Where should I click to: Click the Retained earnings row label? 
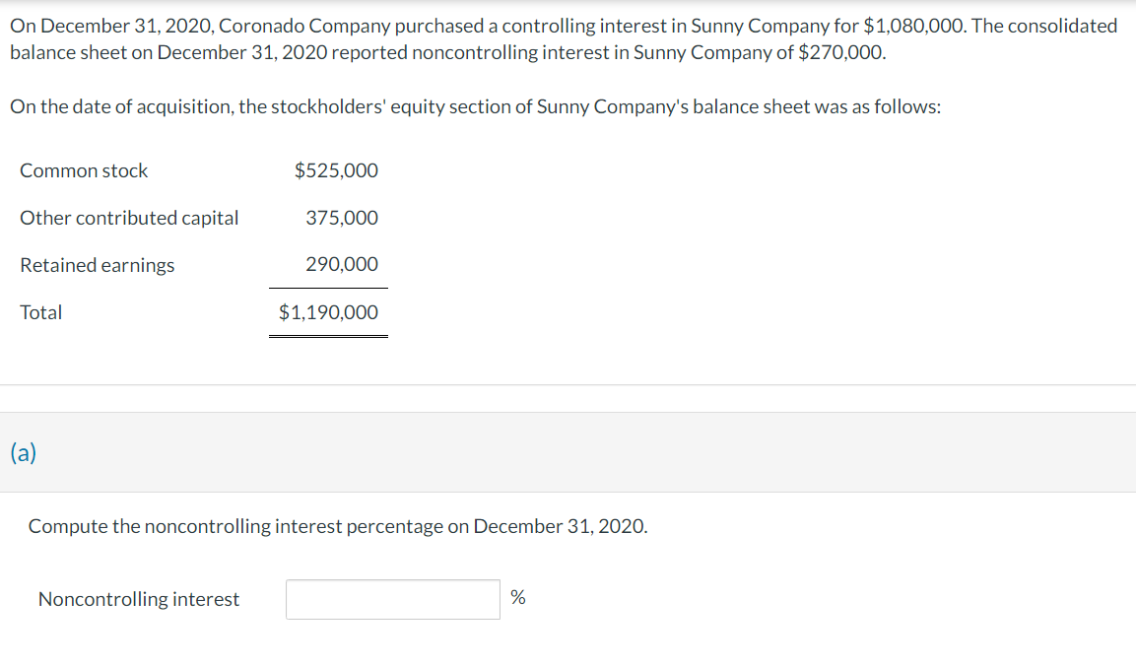click(x=97, y=265)
